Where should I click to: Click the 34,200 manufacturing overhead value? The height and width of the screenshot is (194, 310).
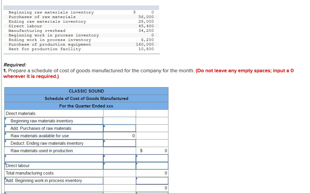(146, 30)
